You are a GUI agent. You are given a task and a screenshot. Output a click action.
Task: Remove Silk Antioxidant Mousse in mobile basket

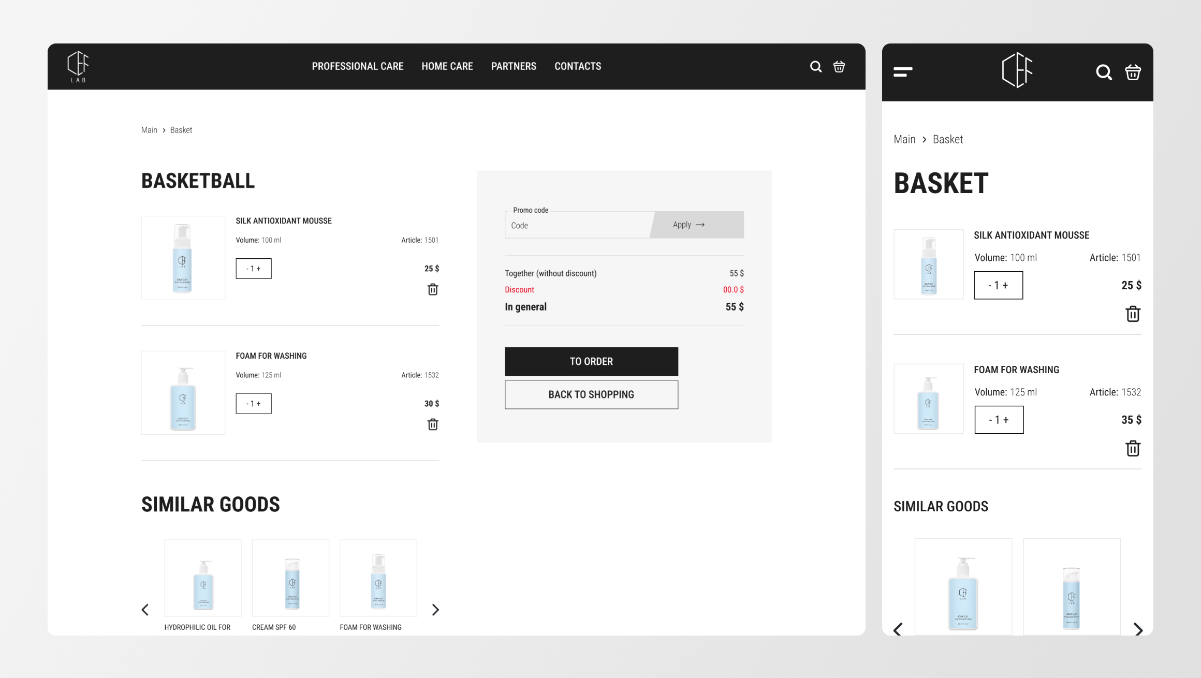pos(1133,314)
